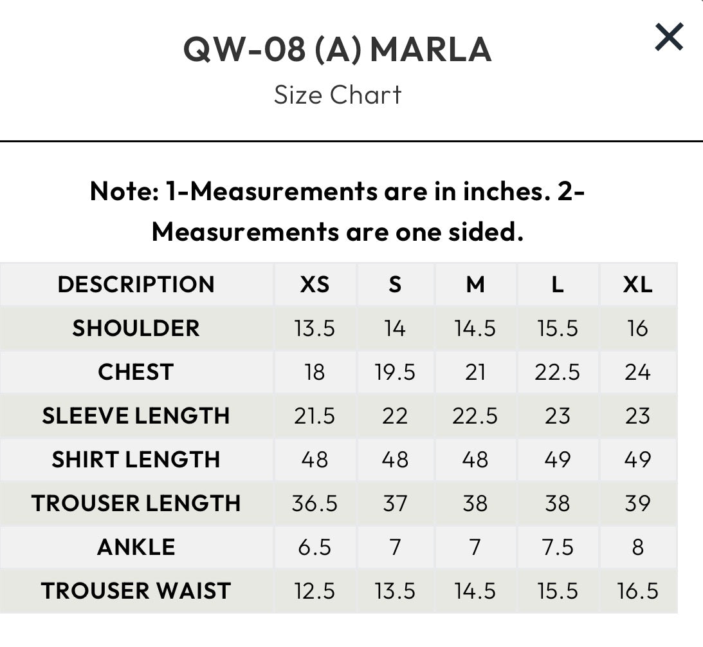This screenshot has width=703, height=647.
Task: Select the XL size column header
Action: (637, 285)
